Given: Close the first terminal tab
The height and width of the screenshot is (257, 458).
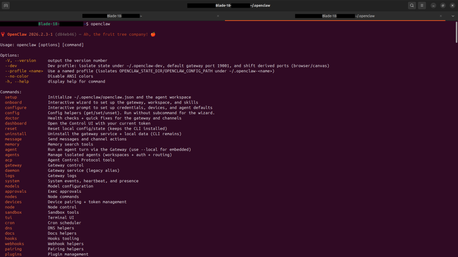Looking at the screenshot, I should [218, 16].
